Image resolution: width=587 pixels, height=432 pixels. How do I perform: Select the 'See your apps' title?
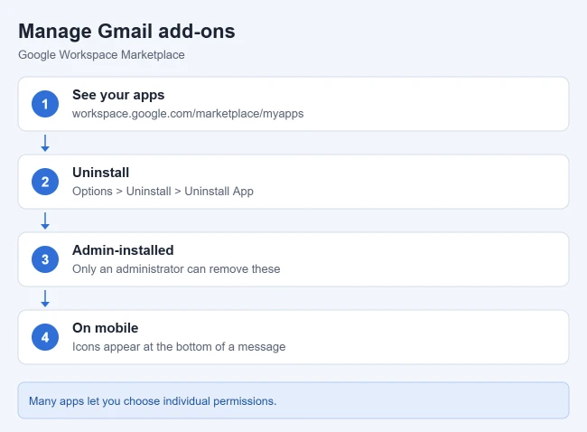coord(118,95)
